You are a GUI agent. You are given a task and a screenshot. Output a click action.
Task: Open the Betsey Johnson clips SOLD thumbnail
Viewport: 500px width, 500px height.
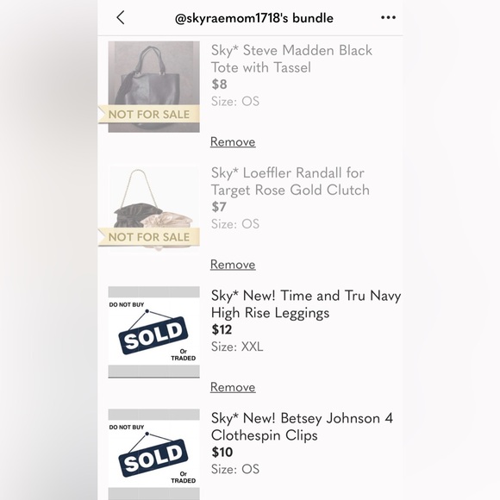(153, 454)
